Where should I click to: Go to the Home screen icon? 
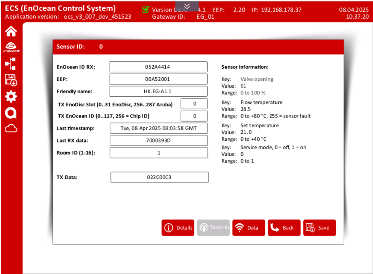11,32
